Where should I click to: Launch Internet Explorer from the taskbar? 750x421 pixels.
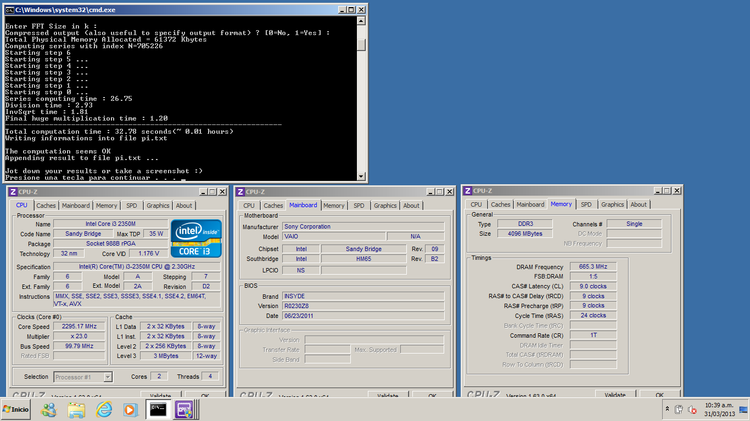tap(104, 409)
